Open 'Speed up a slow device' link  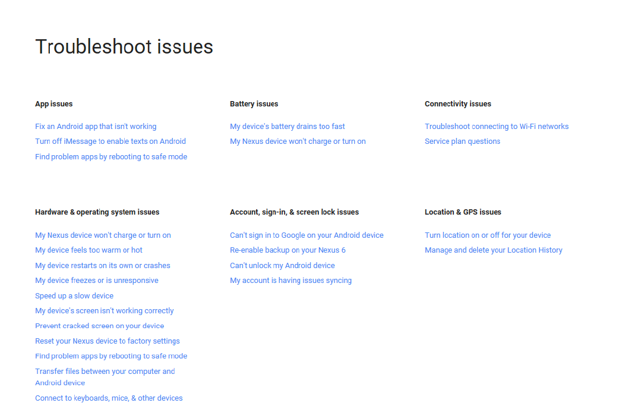click(74, 296)
